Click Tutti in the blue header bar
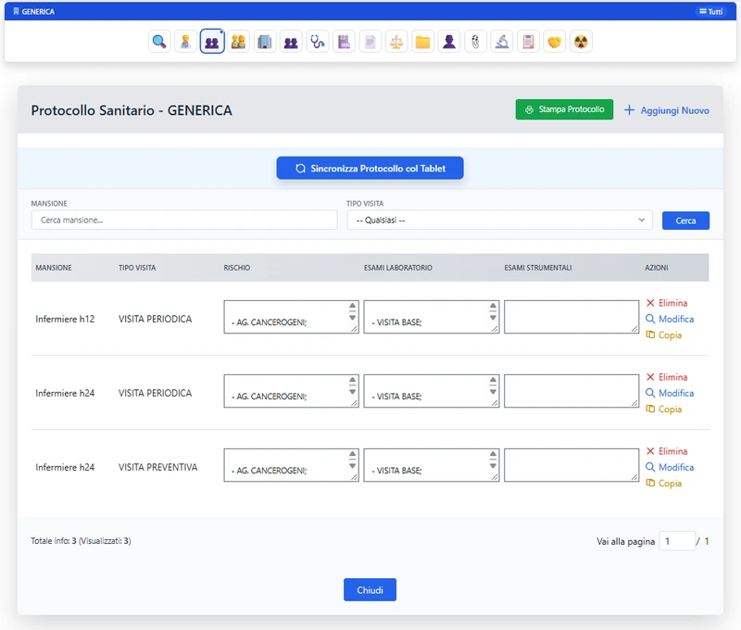This screenshot has width=741, height=630. [x=711, y=11]
